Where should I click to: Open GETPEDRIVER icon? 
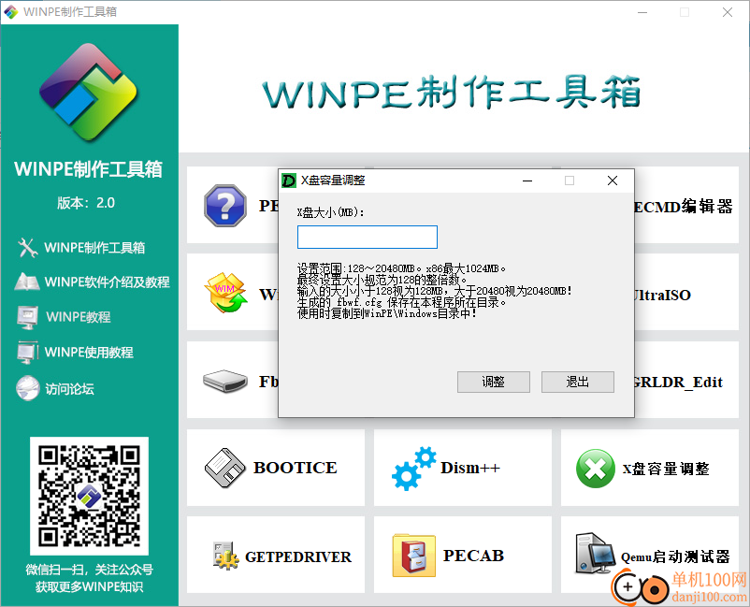pos(225,556)
